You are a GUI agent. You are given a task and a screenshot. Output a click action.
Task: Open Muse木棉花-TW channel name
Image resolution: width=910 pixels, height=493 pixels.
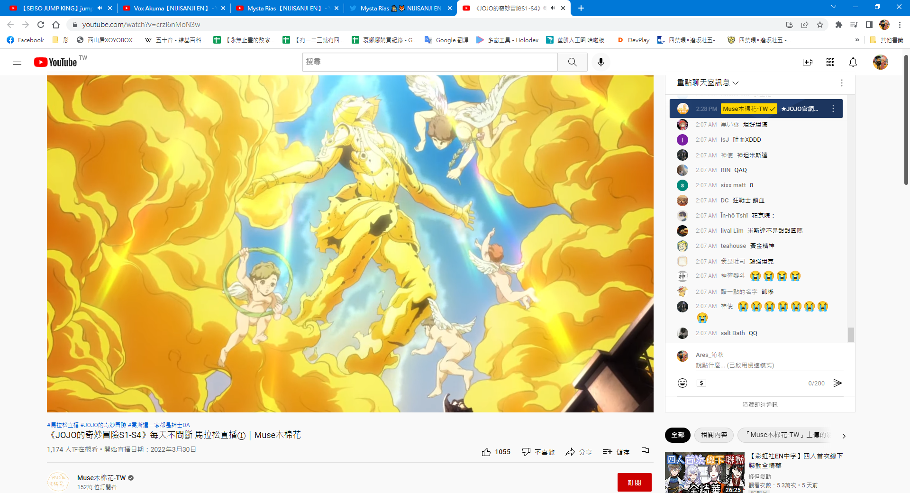click(x=101, y=478)
